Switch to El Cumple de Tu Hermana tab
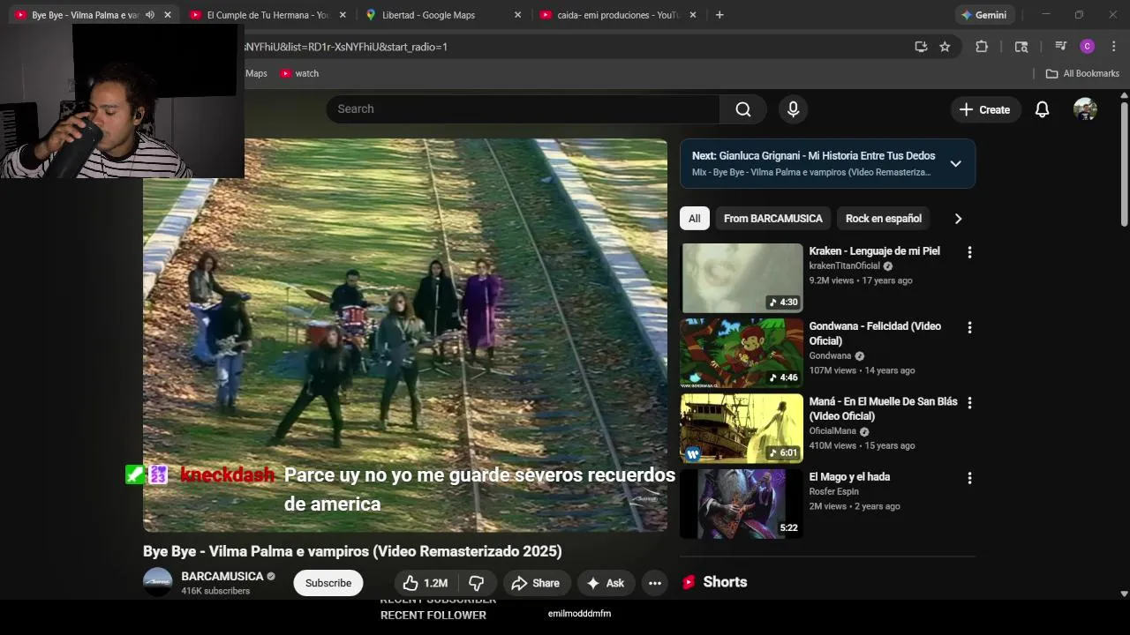 point(267,15)
